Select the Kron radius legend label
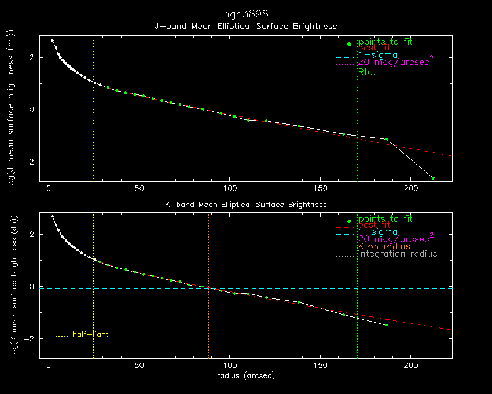Viewport: 492px width, 394px height. [x=384, y=247]
